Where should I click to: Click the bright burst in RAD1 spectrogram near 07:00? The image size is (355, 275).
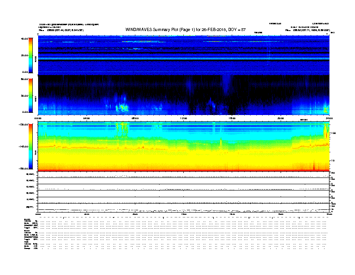click(x=122, y=107)
